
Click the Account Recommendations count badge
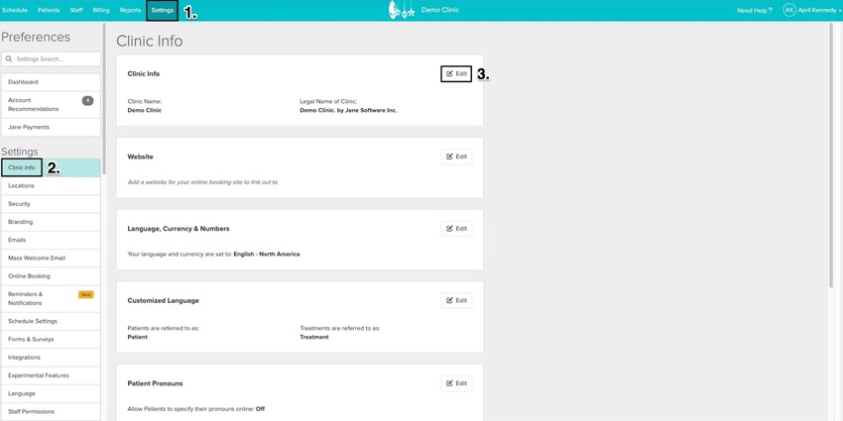[87, 100]
